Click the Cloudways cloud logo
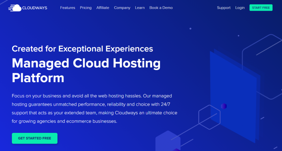Viewport: 282px width, 151px height. [x=28, y=8]
